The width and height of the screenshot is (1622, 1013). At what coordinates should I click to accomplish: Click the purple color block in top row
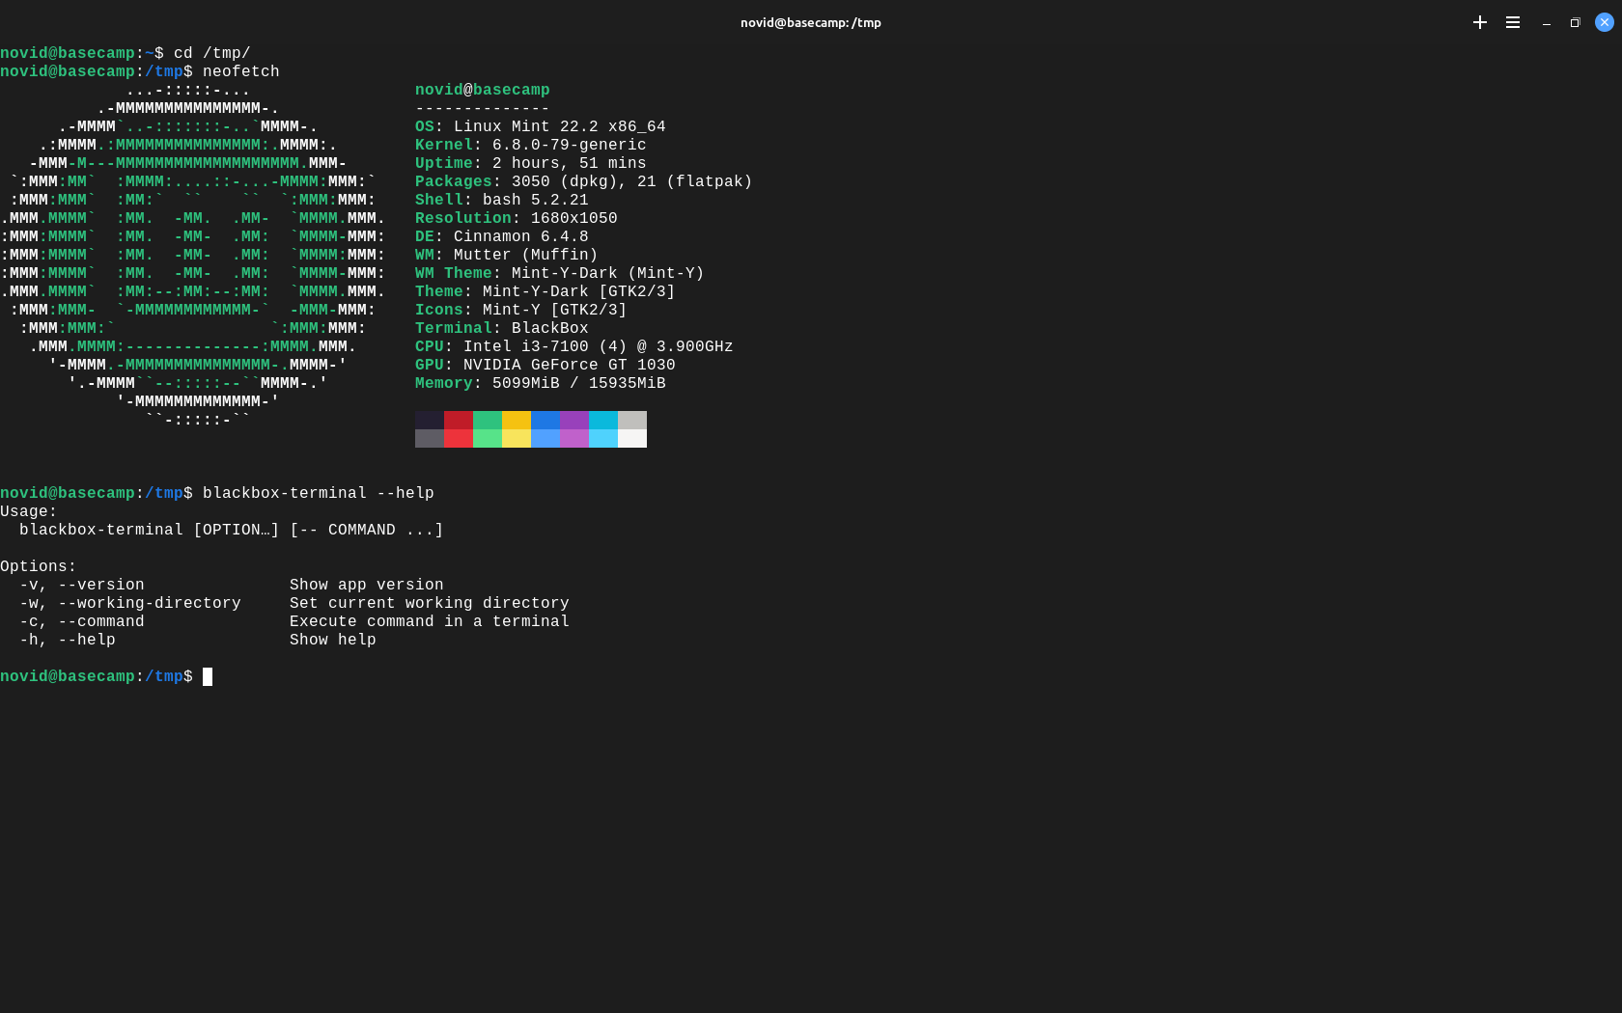573,420
